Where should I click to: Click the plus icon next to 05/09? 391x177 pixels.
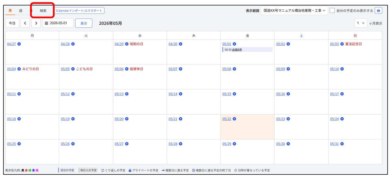[x=288, y=69]
